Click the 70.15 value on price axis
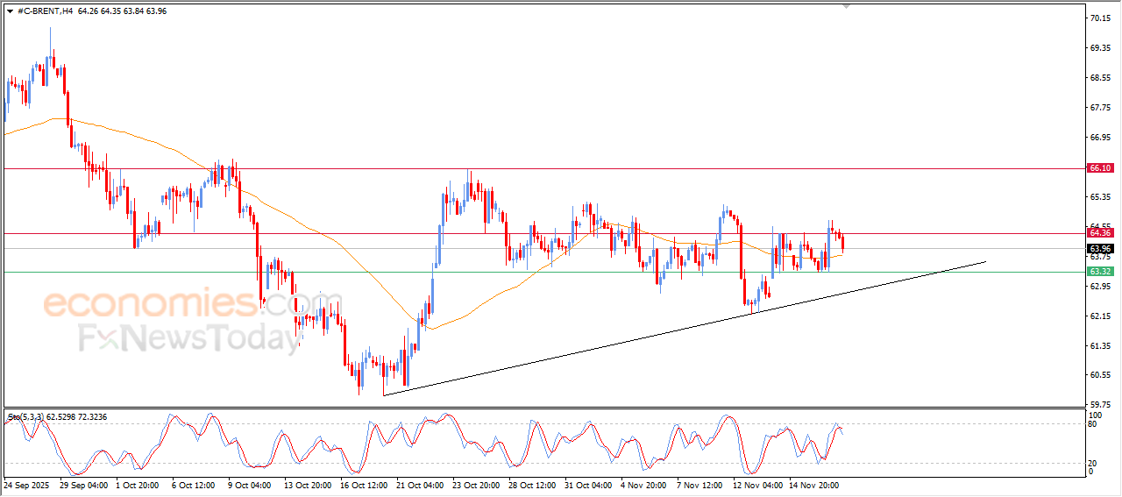The width and height of the screenshot is (1122, 497). coord(1102,18)
